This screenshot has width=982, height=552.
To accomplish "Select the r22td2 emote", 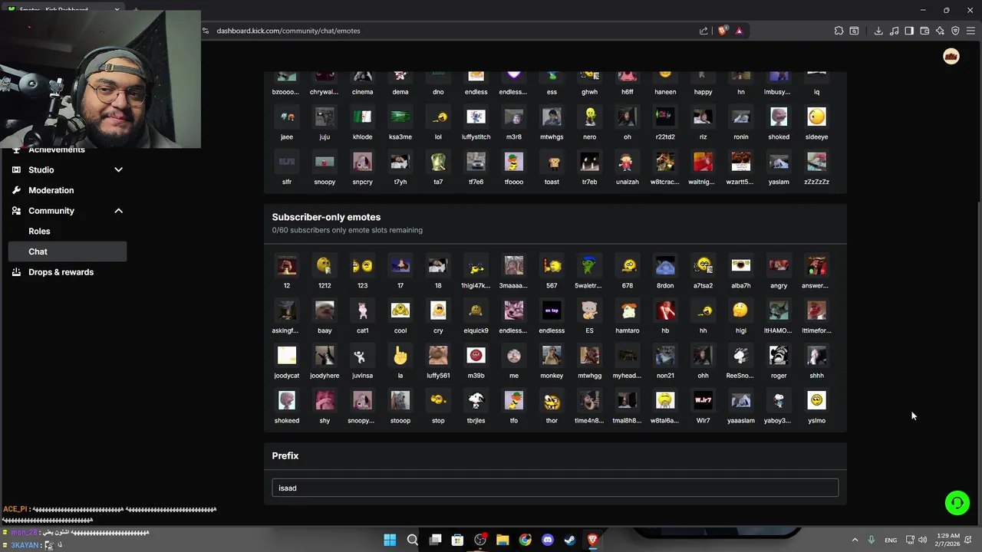I will click(x=665, y=117).
